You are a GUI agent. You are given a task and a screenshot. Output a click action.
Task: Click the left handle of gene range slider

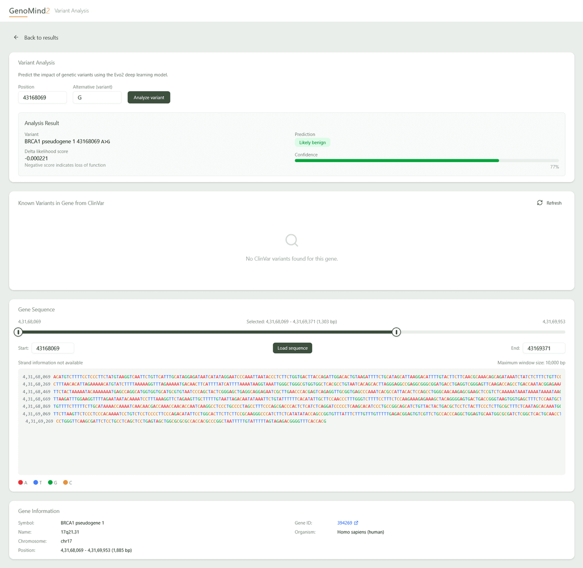(18, 332)
